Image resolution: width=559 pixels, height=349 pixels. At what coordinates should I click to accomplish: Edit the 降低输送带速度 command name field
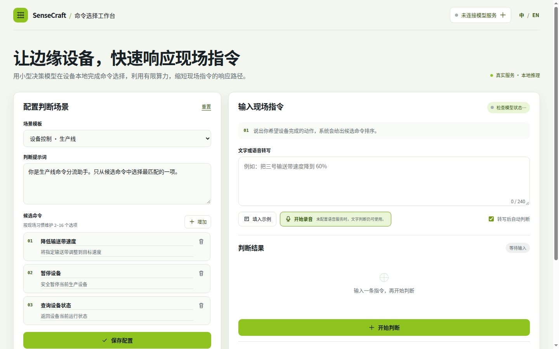click(117, 242)
